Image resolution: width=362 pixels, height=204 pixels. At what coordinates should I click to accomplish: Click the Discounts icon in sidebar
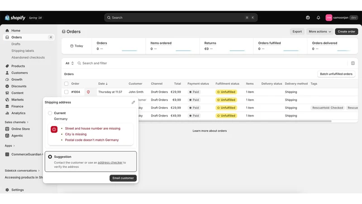[x=7, y=86]
